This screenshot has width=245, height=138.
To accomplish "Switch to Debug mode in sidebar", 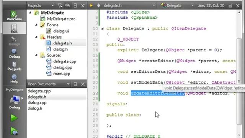I will 14,54.
